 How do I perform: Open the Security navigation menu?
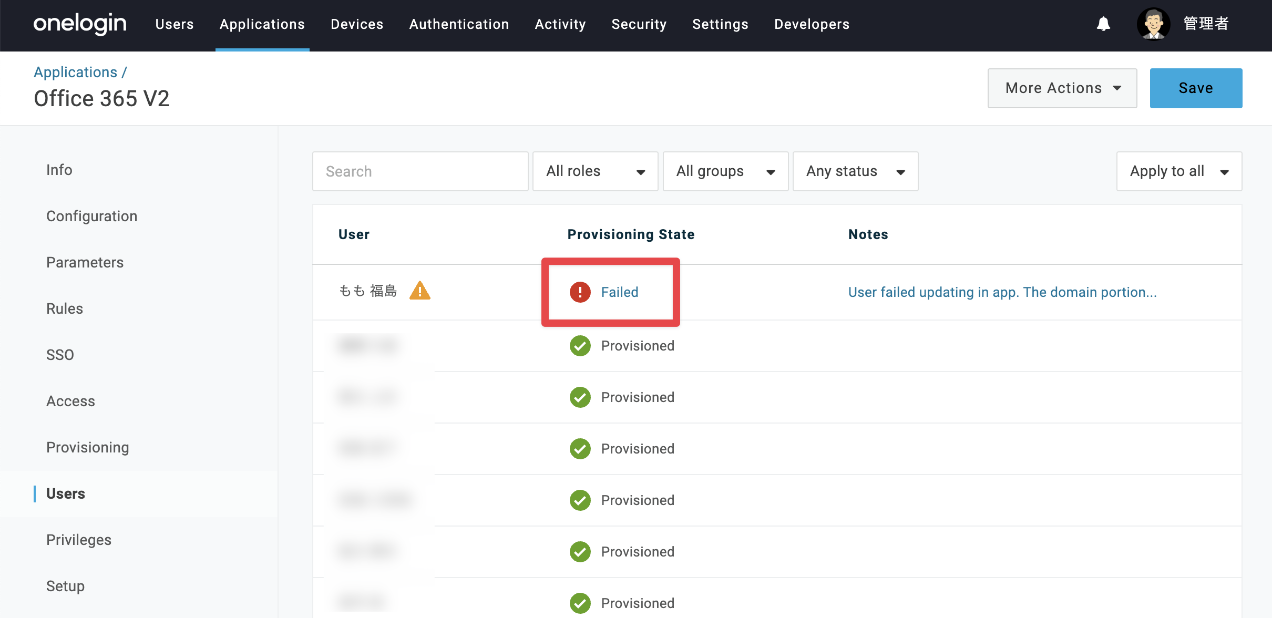(639, 24)
